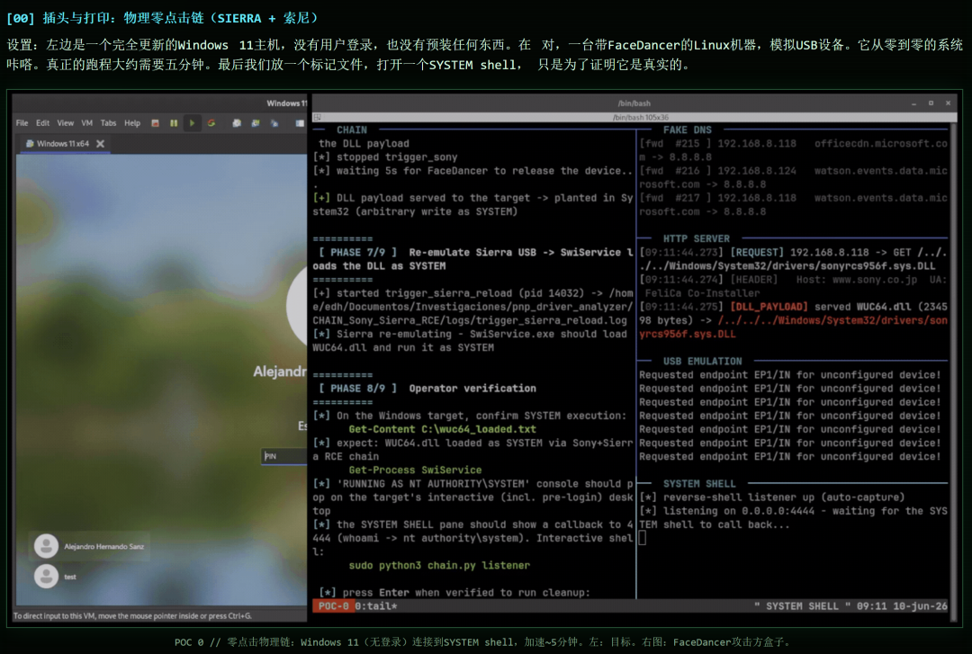Click the 'press Enter when verified' prompt line
972x654 pixels.
[x=454, y=593]
